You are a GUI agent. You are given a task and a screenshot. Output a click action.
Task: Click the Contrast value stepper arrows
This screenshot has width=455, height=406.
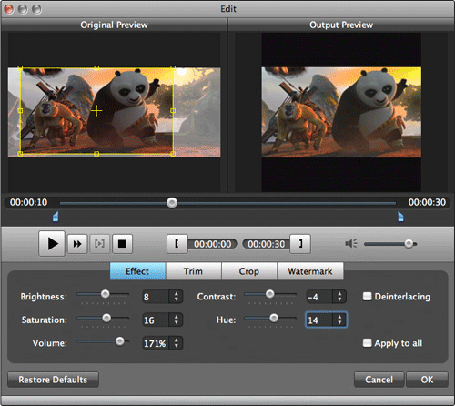click(339, 297)
